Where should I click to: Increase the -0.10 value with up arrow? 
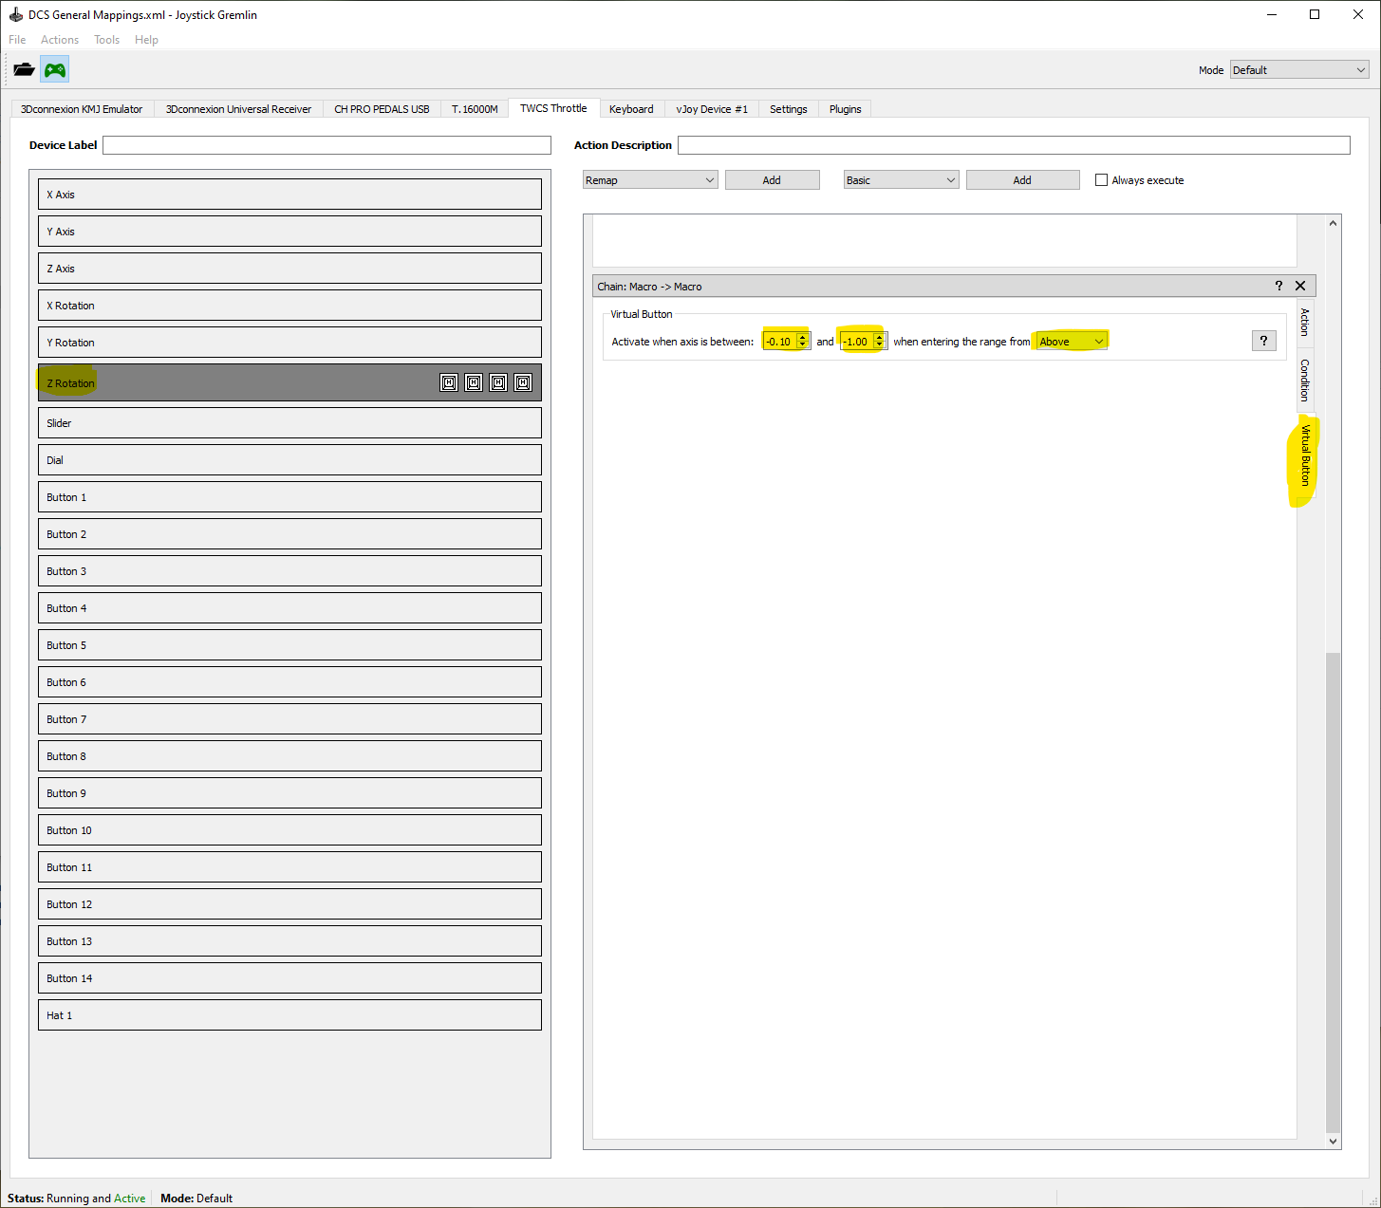pos(803,337)
